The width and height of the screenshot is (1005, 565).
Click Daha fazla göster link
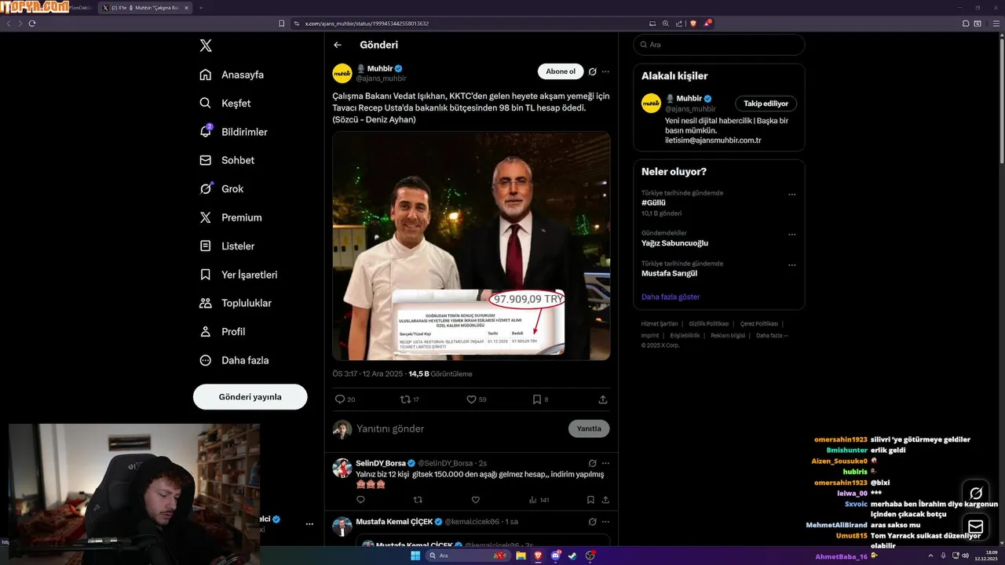(671, 297)
